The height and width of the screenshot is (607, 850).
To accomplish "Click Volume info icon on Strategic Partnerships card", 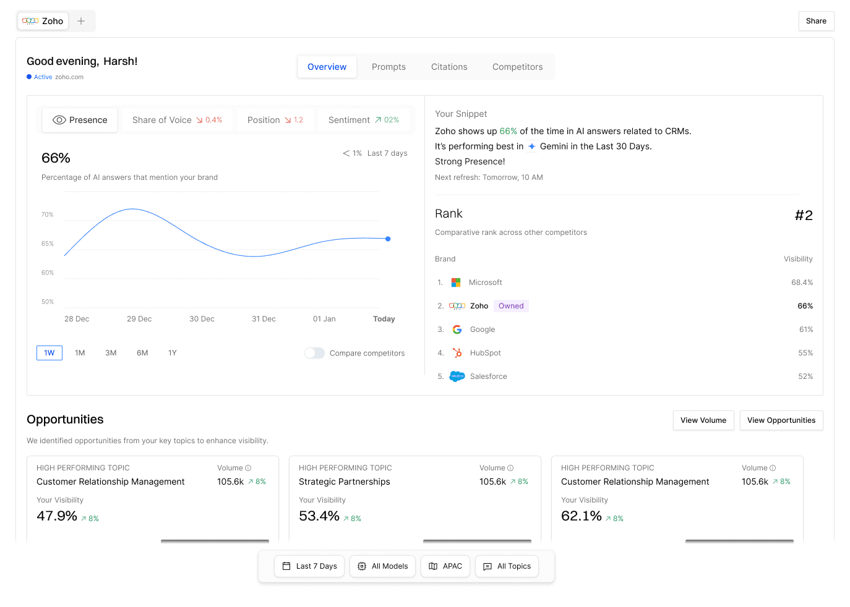I will tap(510, 468).
